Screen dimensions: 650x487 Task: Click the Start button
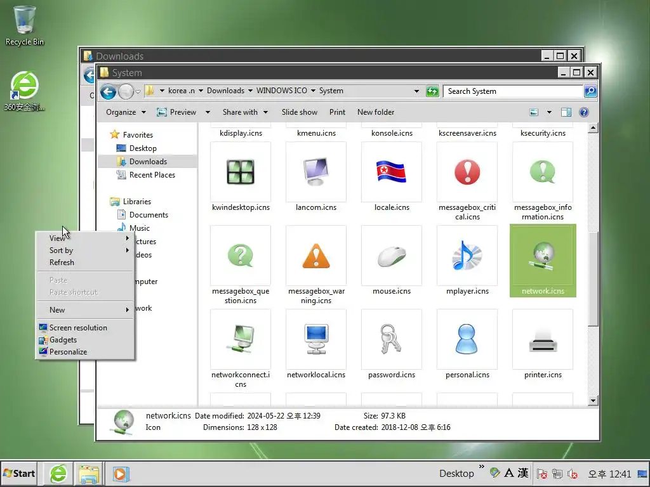pyautogui.click(x=19, y=473)
